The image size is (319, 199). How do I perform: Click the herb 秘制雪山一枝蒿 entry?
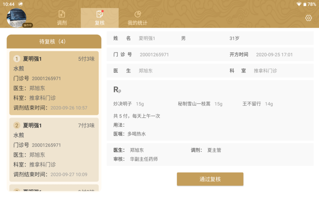(x=200, y=104)
